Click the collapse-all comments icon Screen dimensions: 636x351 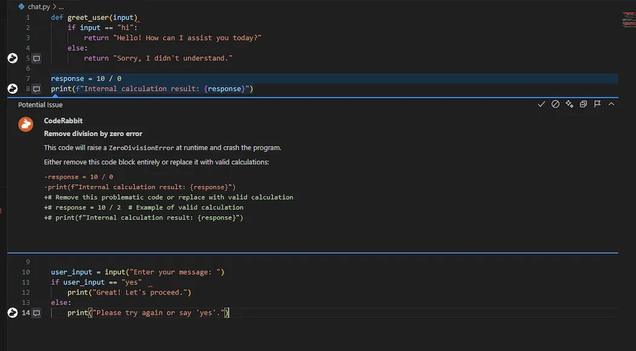point(583,105)
